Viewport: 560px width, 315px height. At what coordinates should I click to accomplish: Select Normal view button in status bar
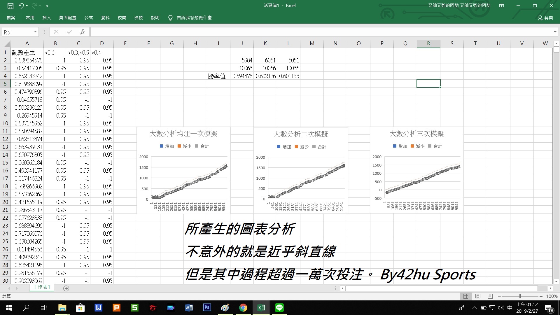pos(466,296)
